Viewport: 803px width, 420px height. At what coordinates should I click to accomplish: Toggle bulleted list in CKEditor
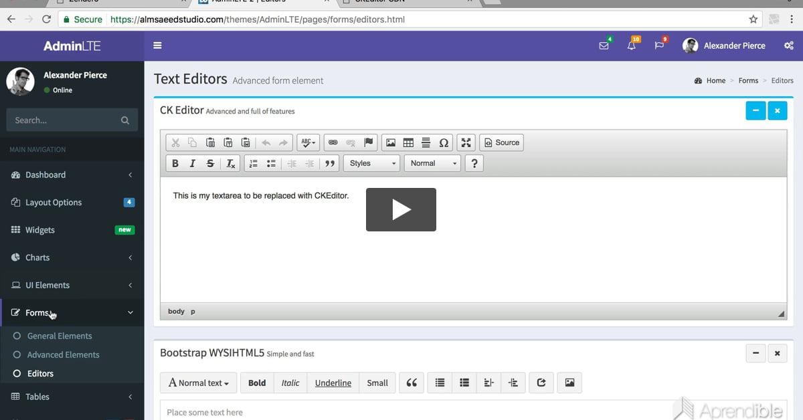271,163
